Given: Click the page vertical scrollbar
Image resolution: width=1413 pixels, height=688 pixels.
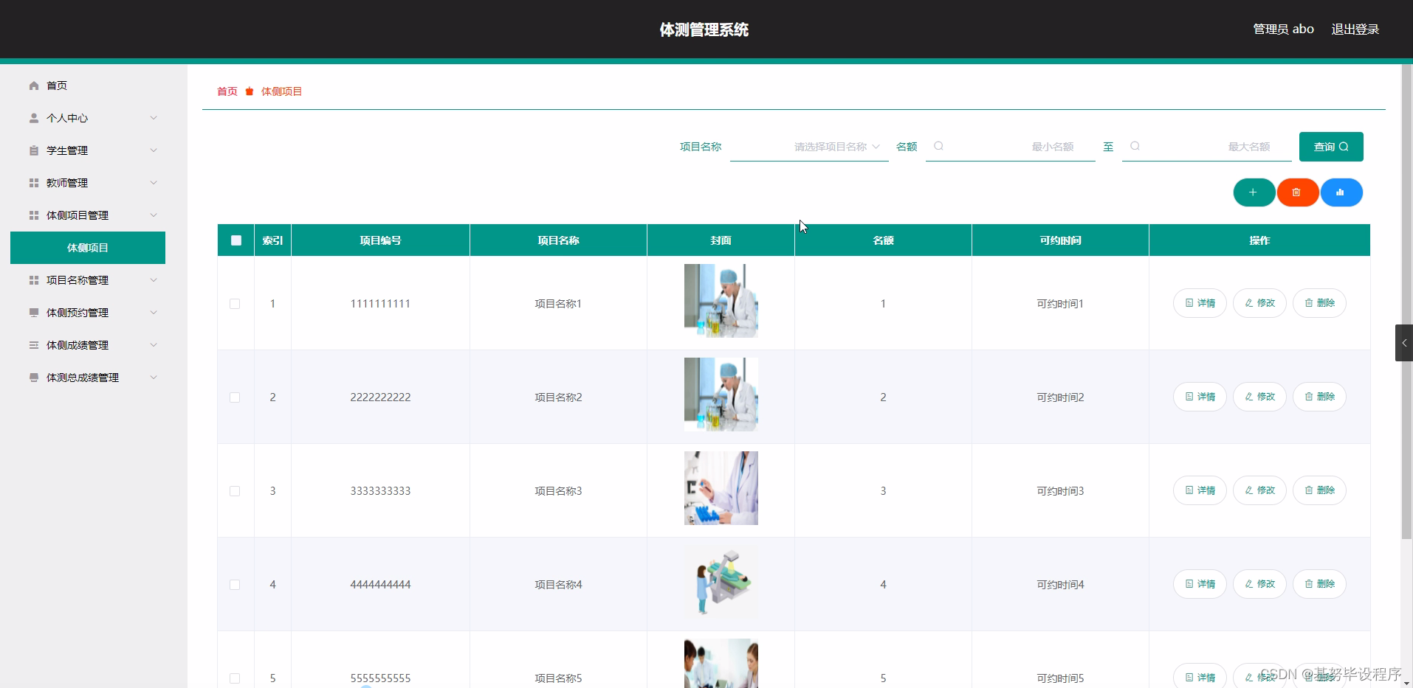Looking at the screenshot, I should 1406,301.
